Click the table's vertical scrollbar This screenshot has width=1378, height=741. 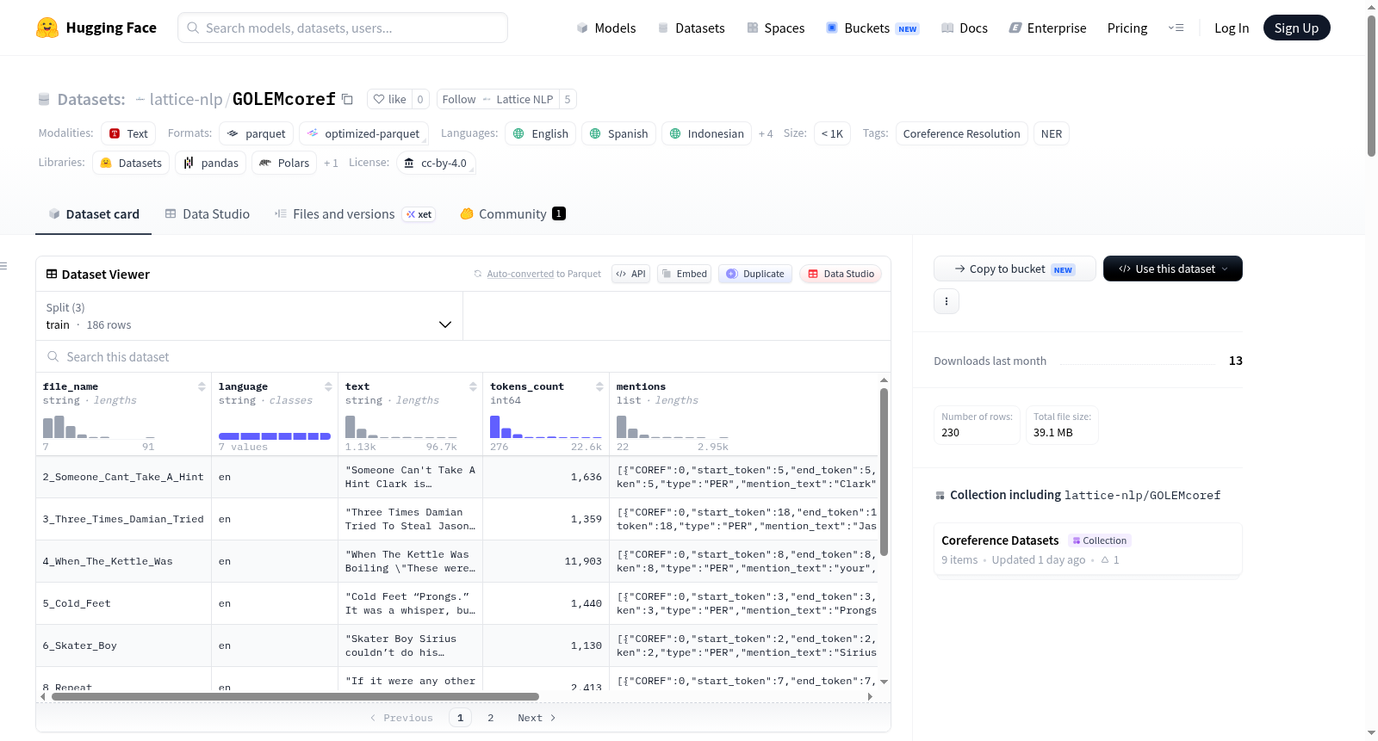click(884, 472)
